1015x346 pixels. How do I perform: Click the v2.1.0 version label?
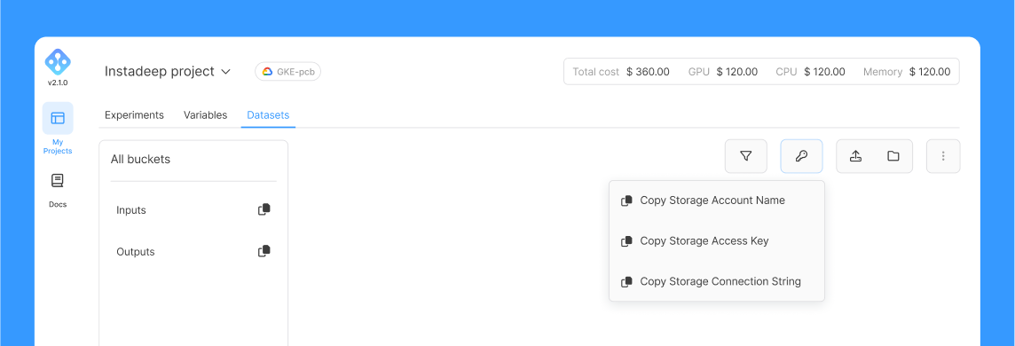tap(58, 83)
